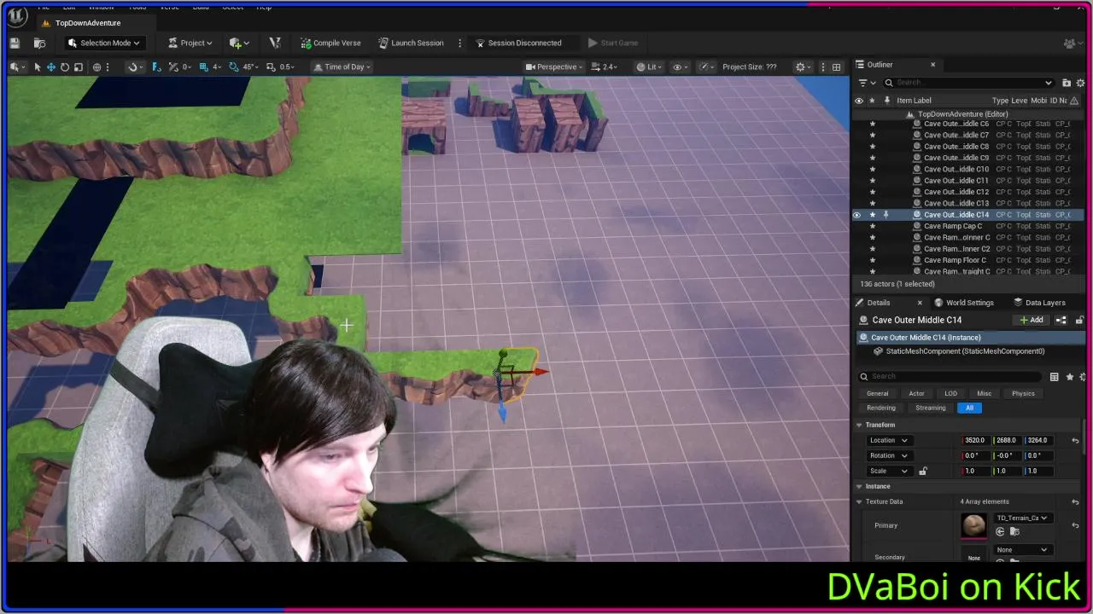Toggle the Details property matrix table icon

click(x=1055, y=377)
